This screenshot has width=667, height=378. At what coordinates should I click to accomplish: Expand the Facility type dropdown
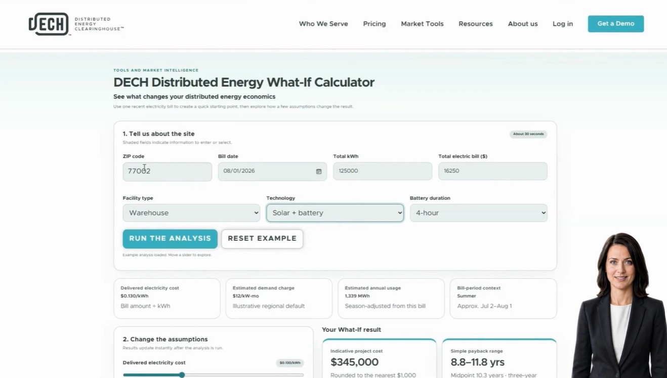coord(191,213)
